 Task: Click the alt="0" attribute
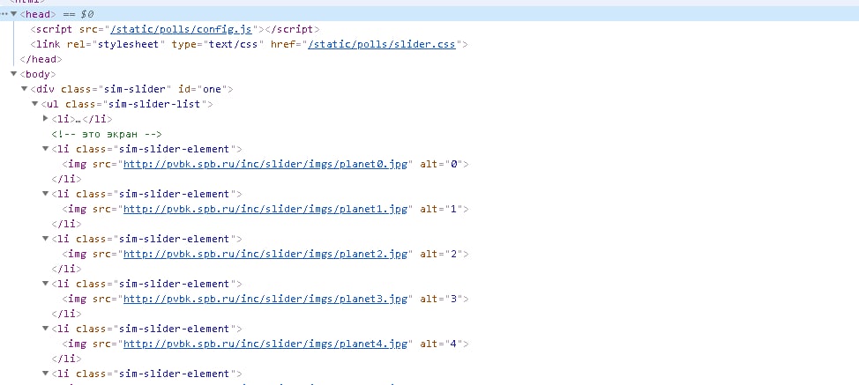(442, 164)
